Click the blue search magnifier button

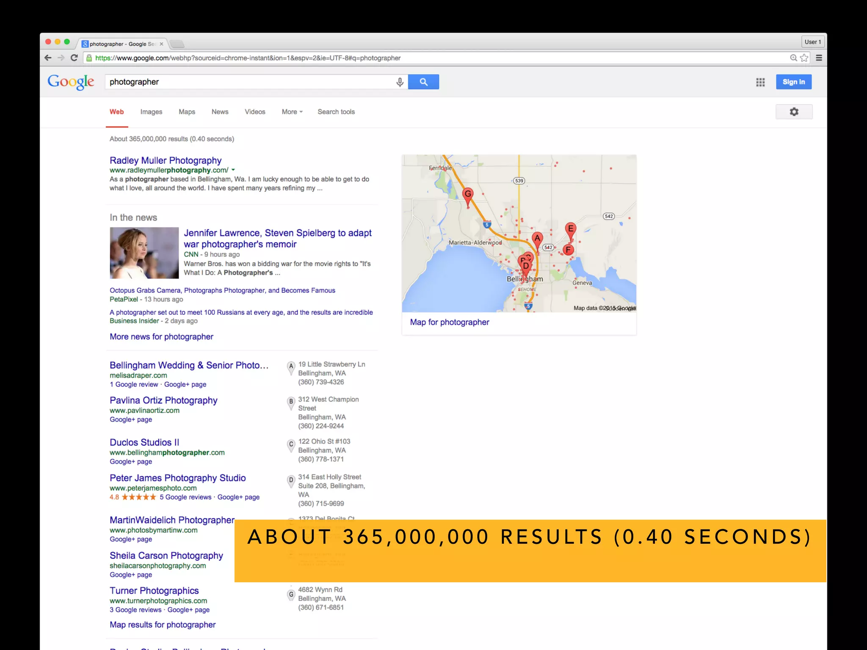coord(423,82)
